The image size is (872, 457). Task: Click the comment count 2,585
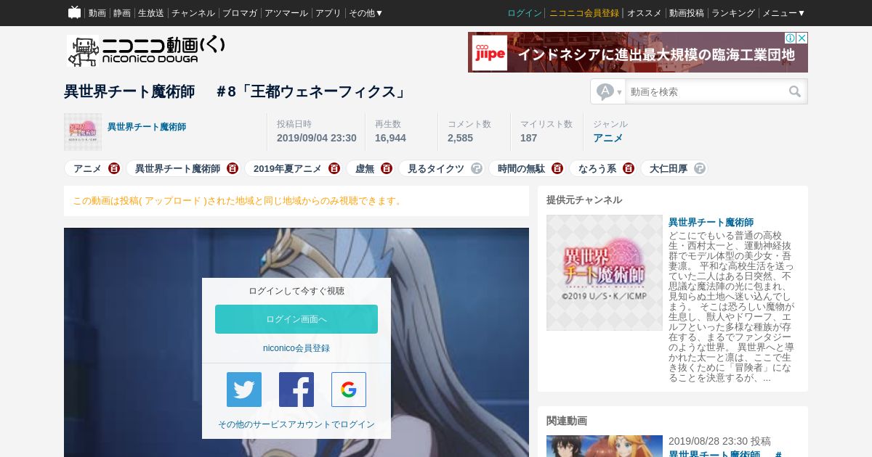(460, 138)
